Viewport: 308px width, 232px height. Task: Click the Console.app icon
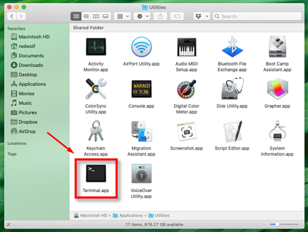point(141,89)
